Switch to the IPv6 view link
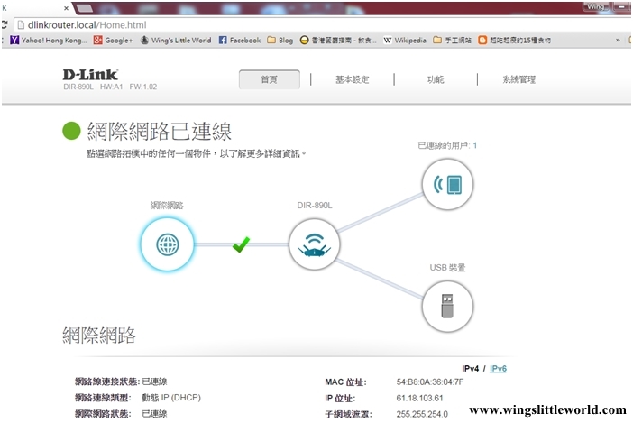The image size is (633, 423). click(498, 369)
